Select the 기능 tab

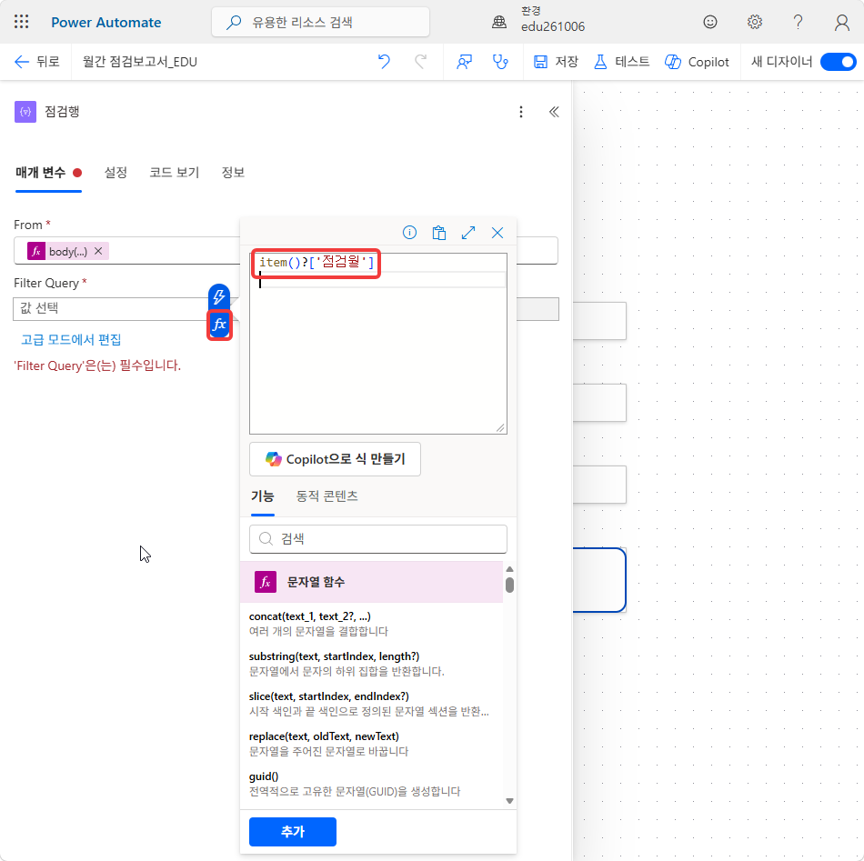[262, 496]
